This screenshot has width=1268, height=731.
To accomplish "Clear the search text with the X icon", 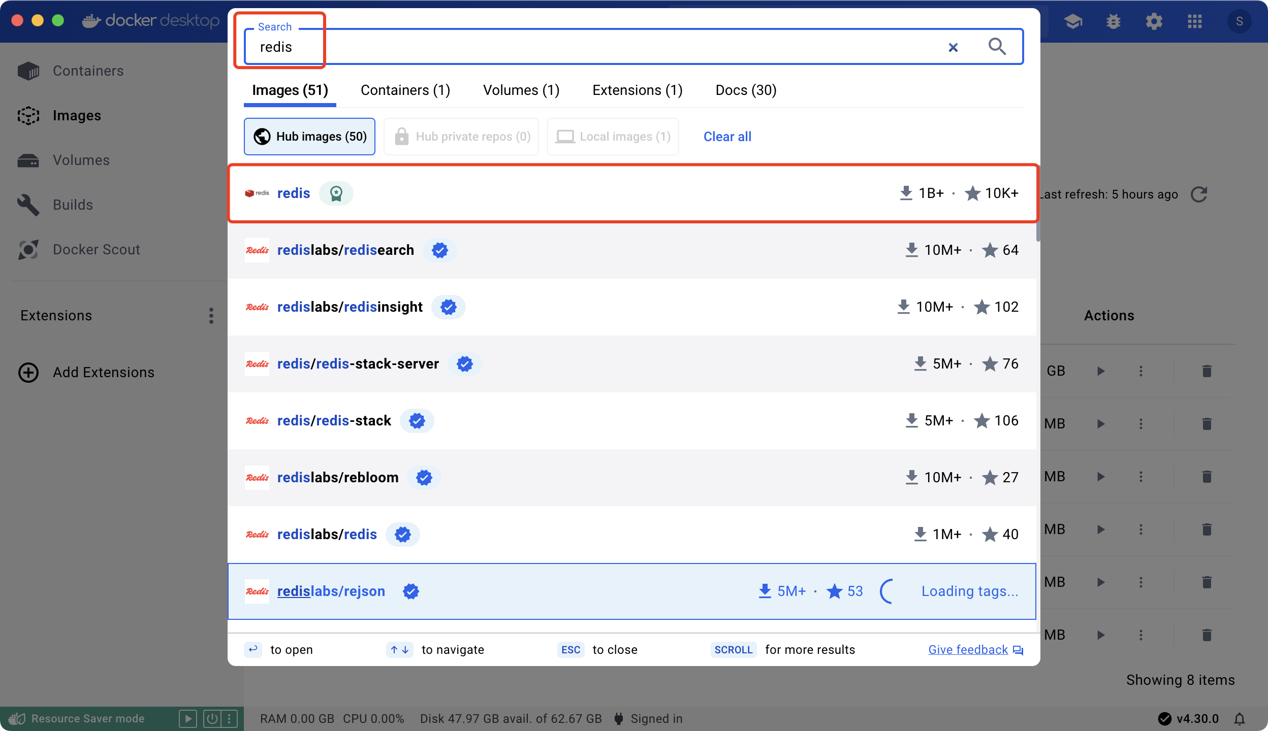I will coord(953,47).
